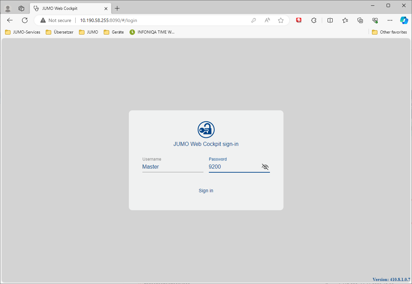Reload the page with refresh icon
The width and height of the screenshot is (412, 284).
coord(25,20)
